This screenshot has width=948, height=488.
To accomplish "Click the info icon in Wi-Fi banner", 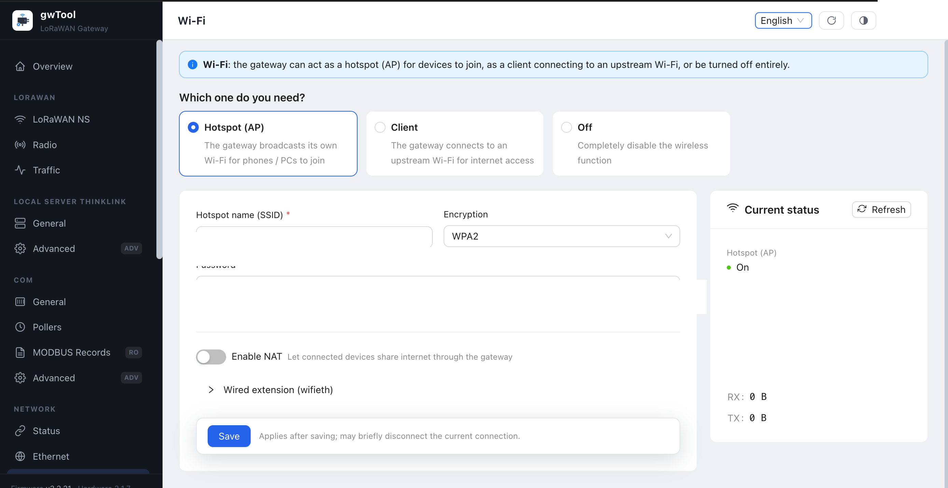I will pos(193,65).
